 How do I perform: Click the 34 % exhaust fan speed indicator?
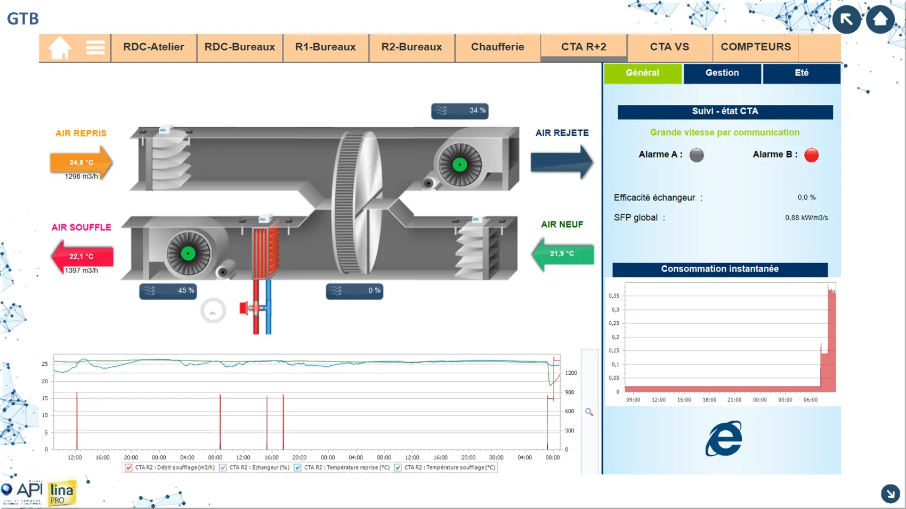[x=459, y=111]
